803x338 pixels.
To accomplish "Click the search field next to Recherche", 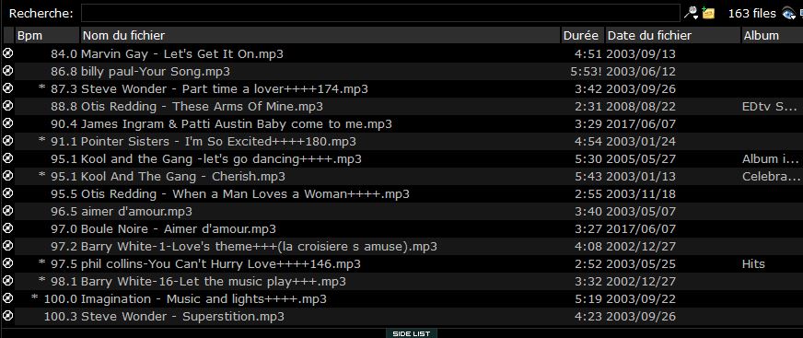I will tap(380, 13).
